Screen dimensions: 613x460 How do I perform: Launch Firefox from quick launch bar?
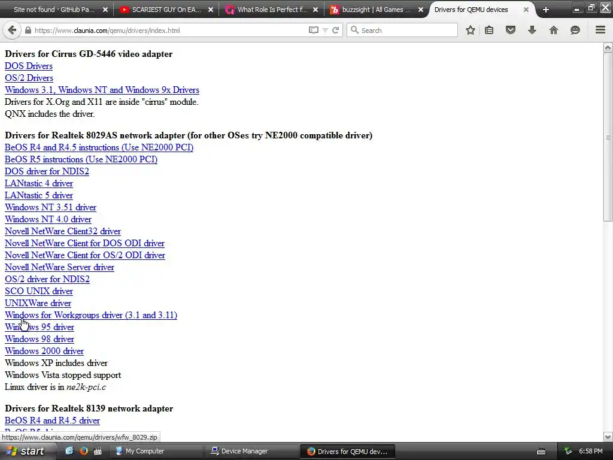(x=84, y=451)
